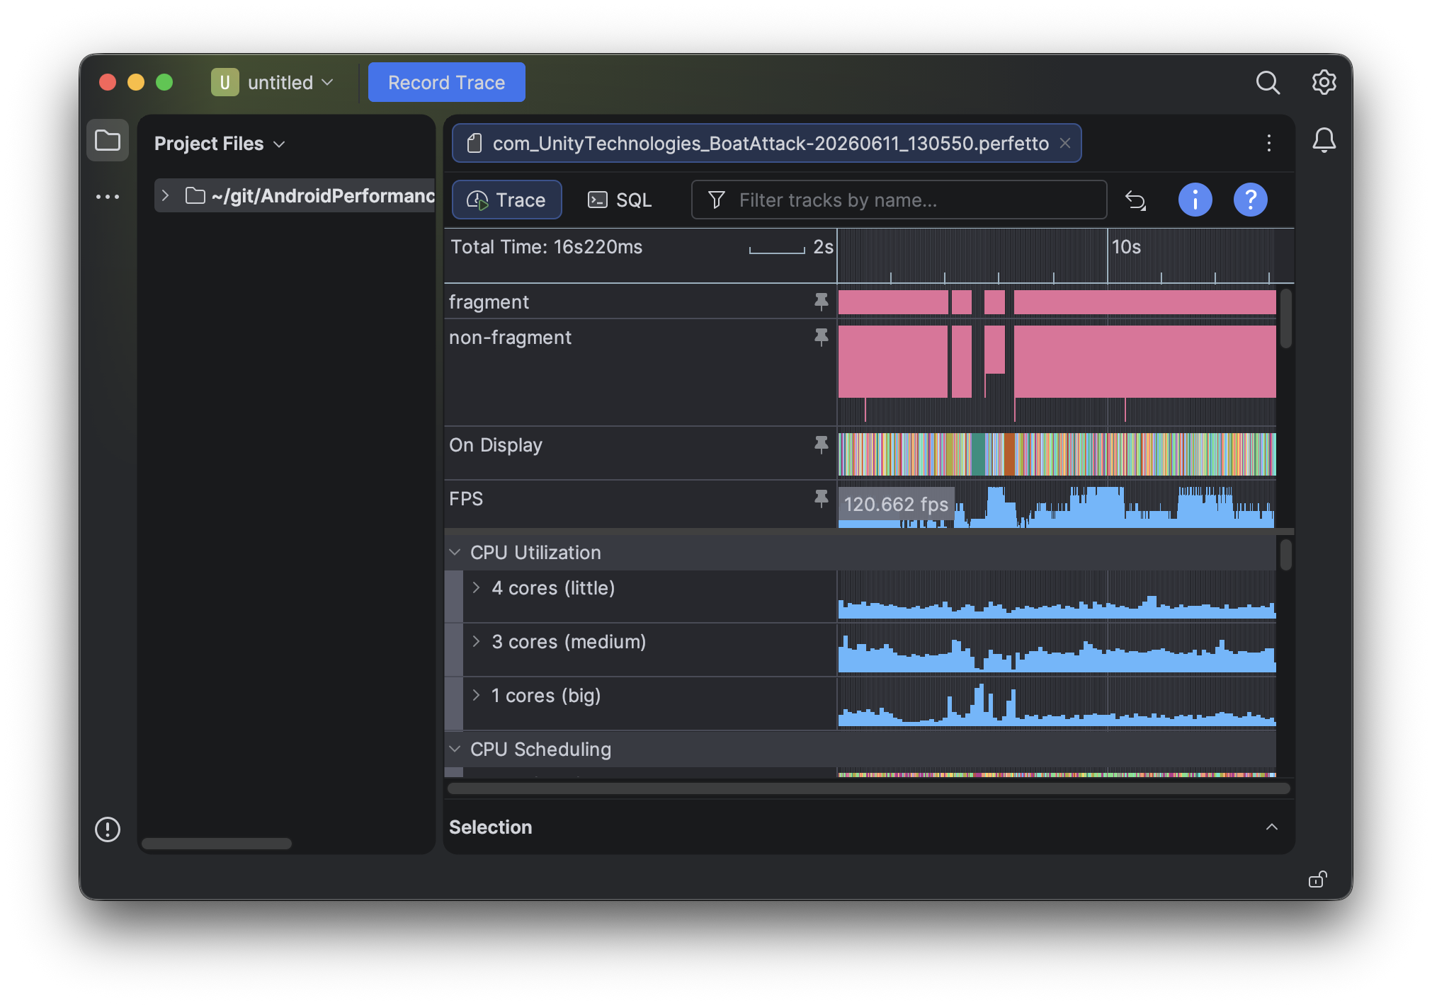
Task: Expand the ~/git/AndroidPerformance folder
Action: pos(165,196)
